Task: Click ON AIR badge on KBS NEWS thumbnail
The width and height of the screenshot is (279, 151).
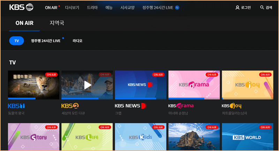Action: click(x=158, y=75)
